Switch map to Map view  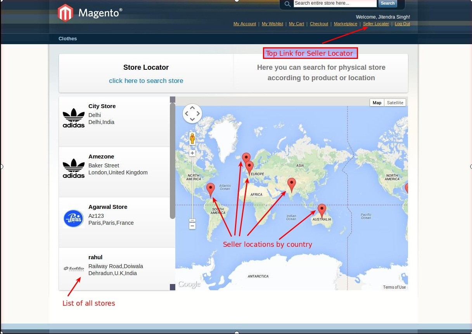[377, 103]
